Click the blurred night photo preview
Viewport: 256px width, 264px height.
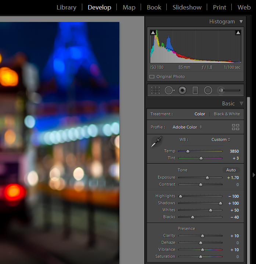(x=60, y=143)
